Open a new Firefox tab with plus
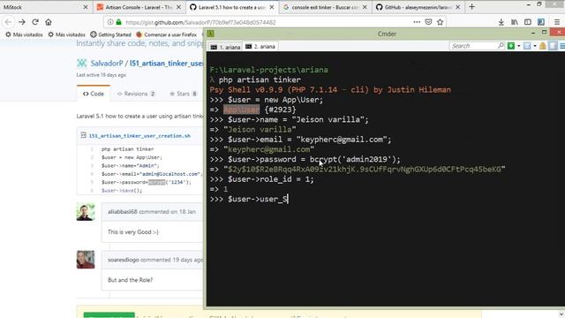565x318 pixels. pos(471,7)
